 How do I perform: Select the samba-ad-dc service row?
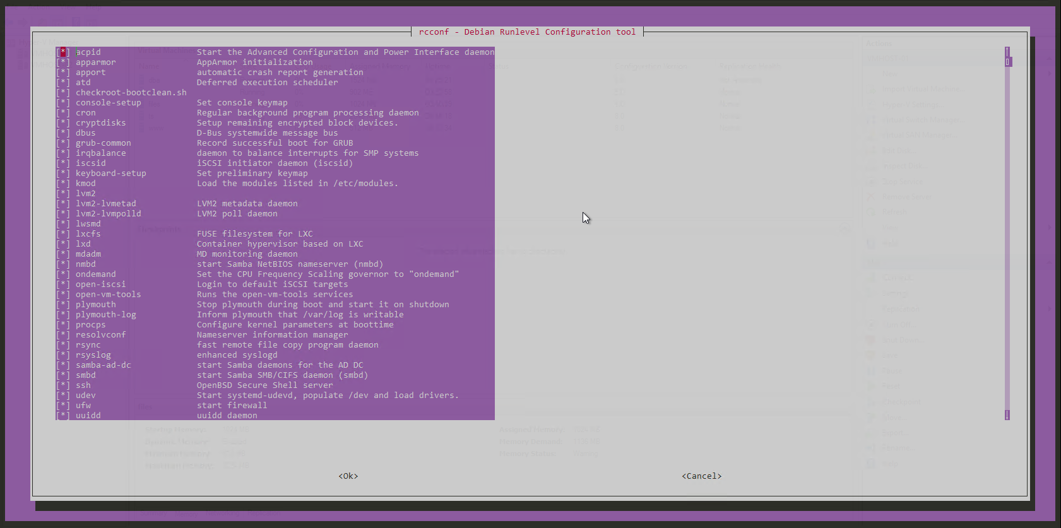tap(104, 365)
